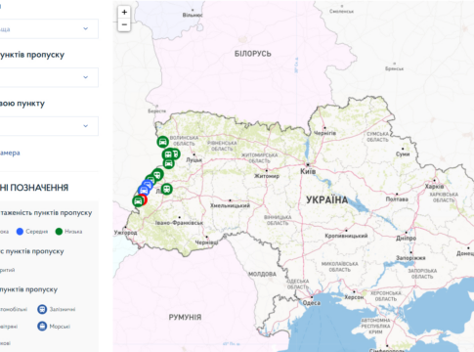474x352 pixels.
Task: Click the partially hidden red checkpoint marker
Action: pos(146,199)
